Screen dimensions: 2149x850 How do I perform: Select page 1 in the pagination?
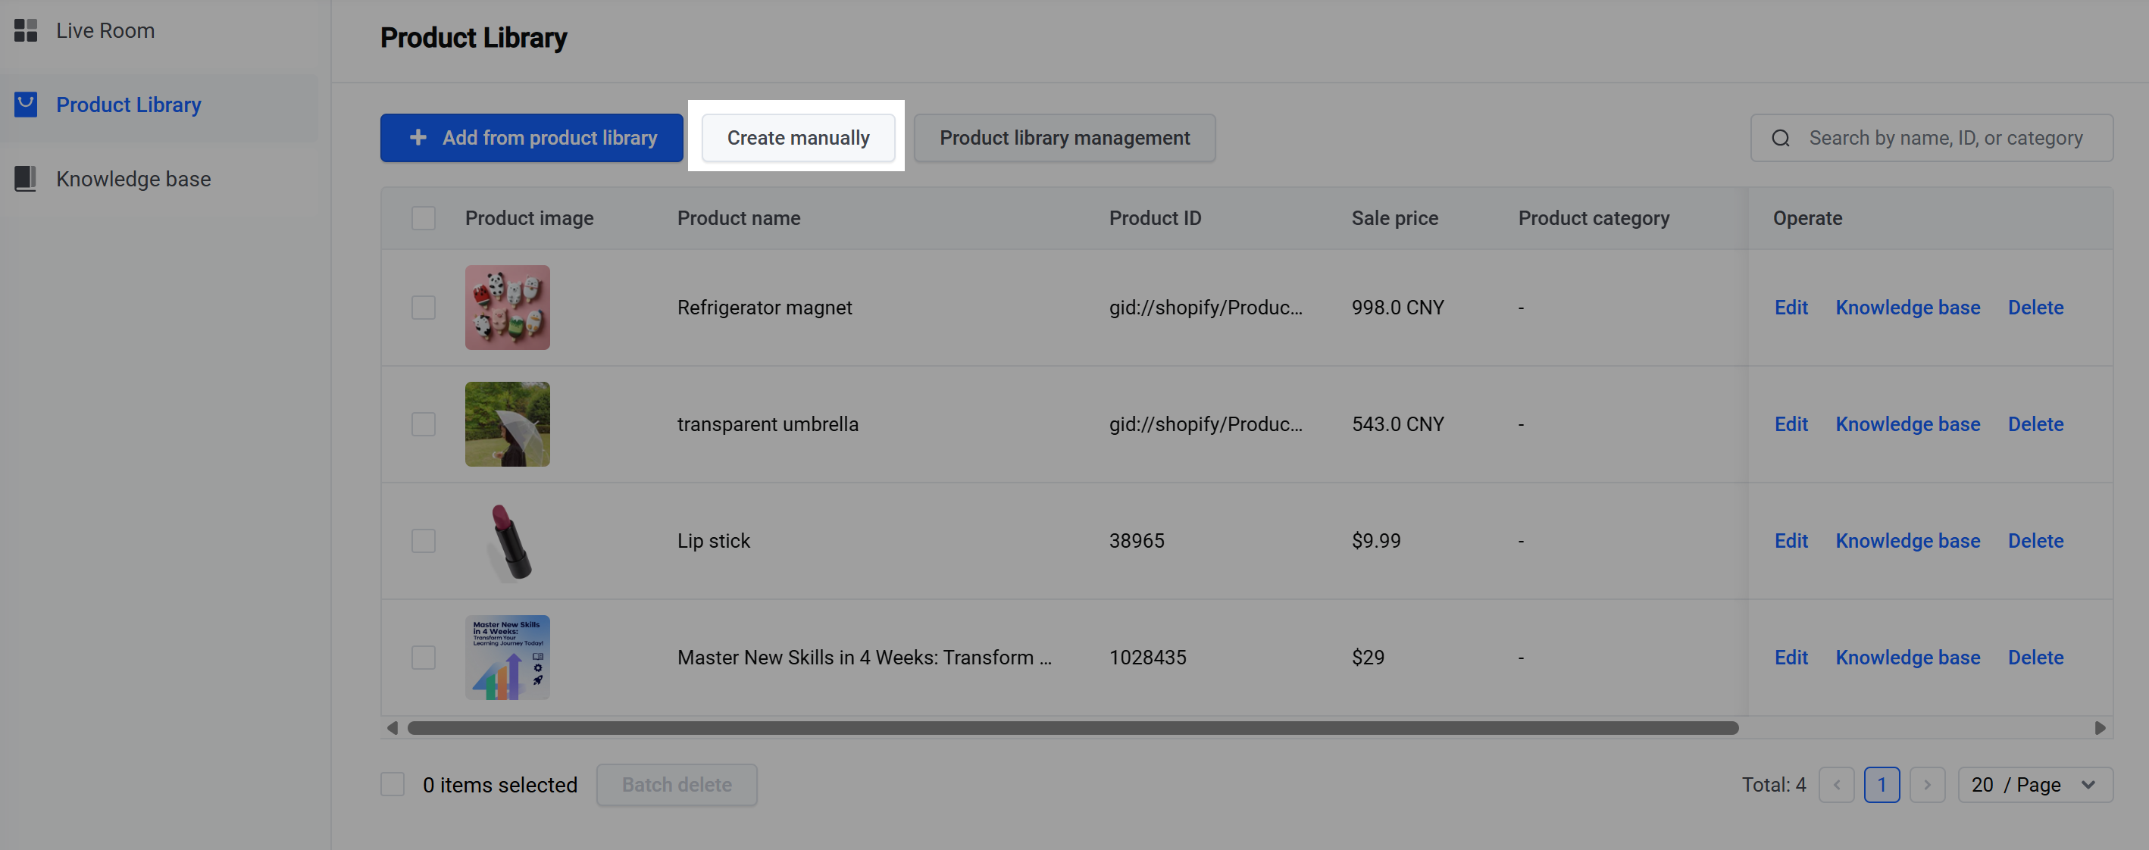[1882, 784]
